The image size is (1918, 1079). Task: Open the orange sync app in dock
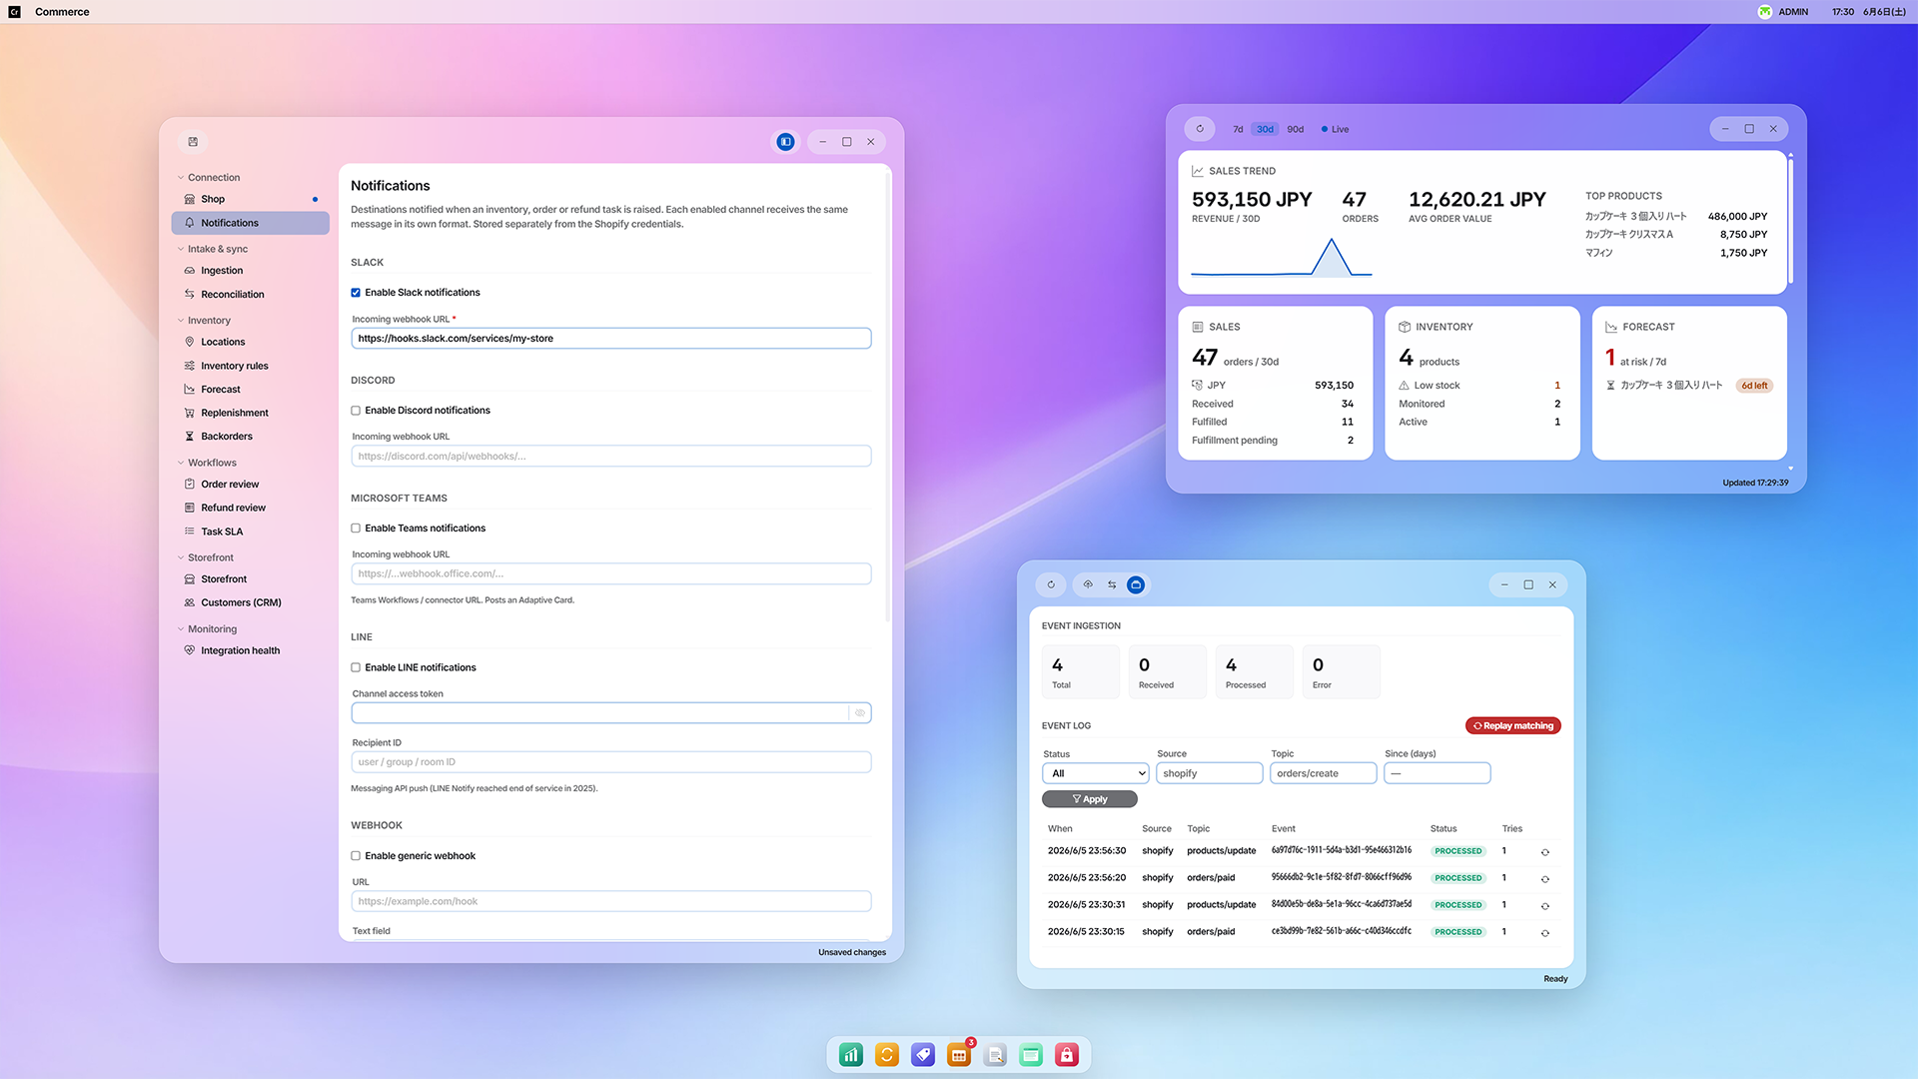click(887, 1055)
